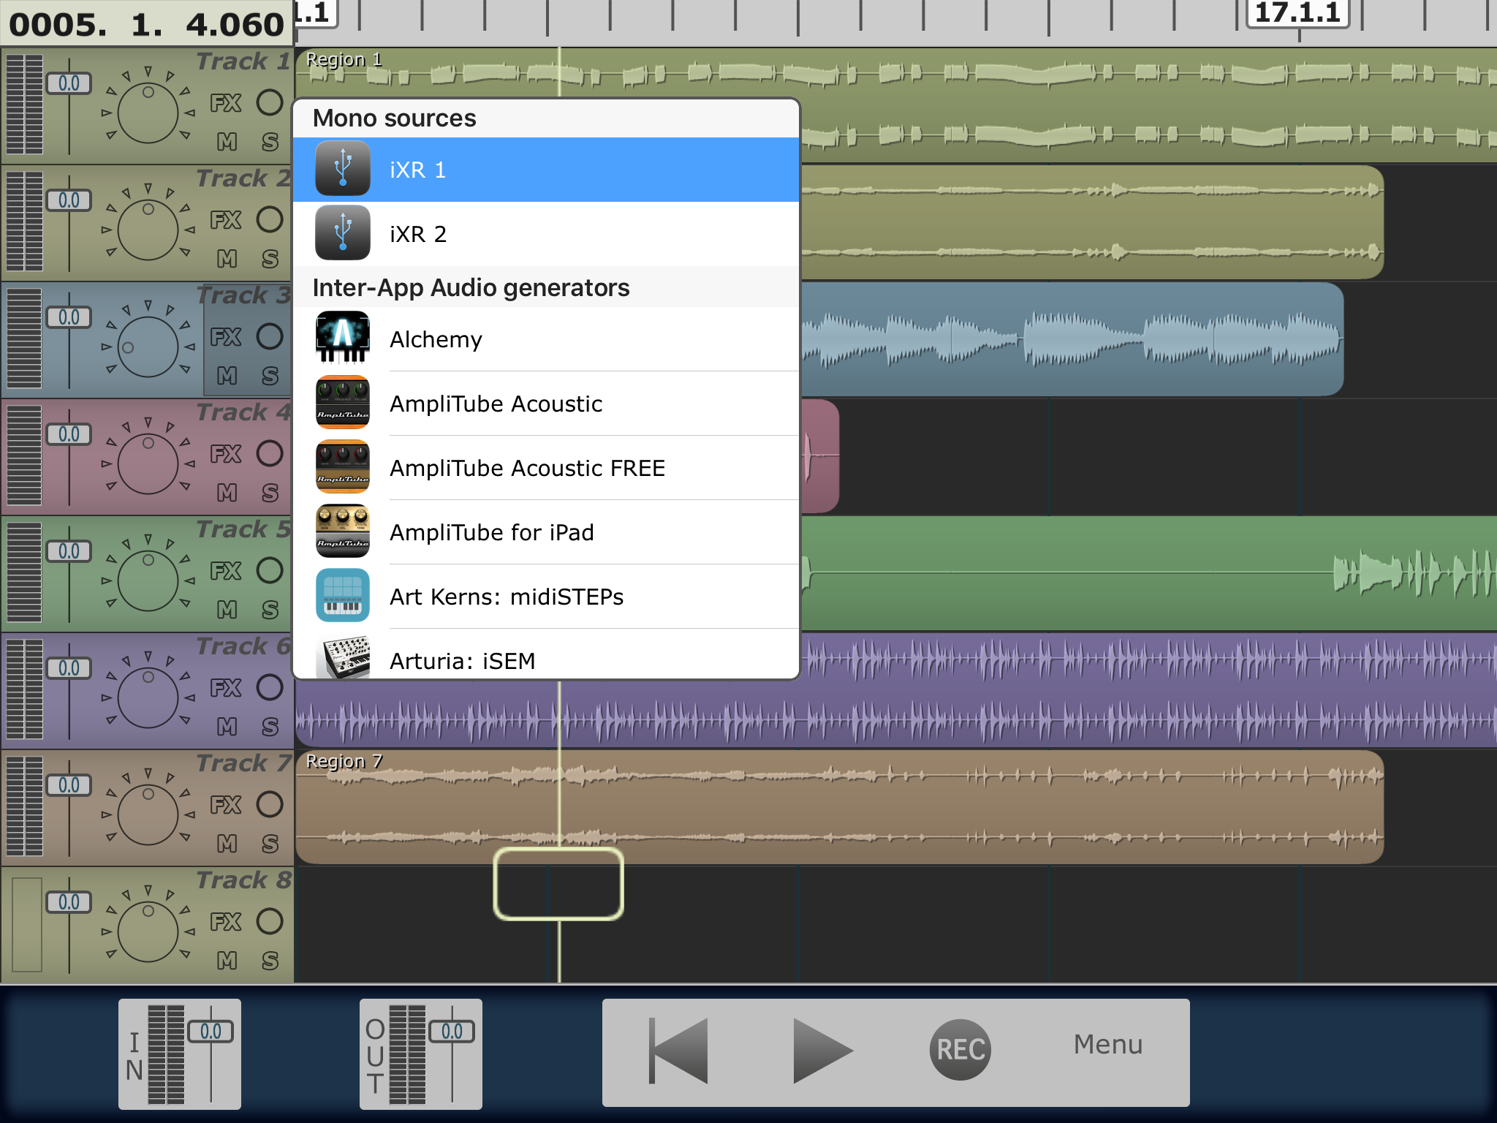Image resolution: width=1497 pixels, height=1123 pixels.
Task: Click the iXR 2 USB icon
Action: (343, 233)
